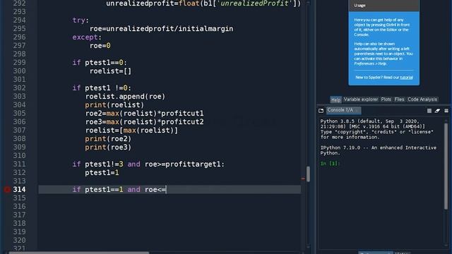Click the 'roelist=[]' line
This screenshot has height=254, width=452.
click(x=110, y=71)
